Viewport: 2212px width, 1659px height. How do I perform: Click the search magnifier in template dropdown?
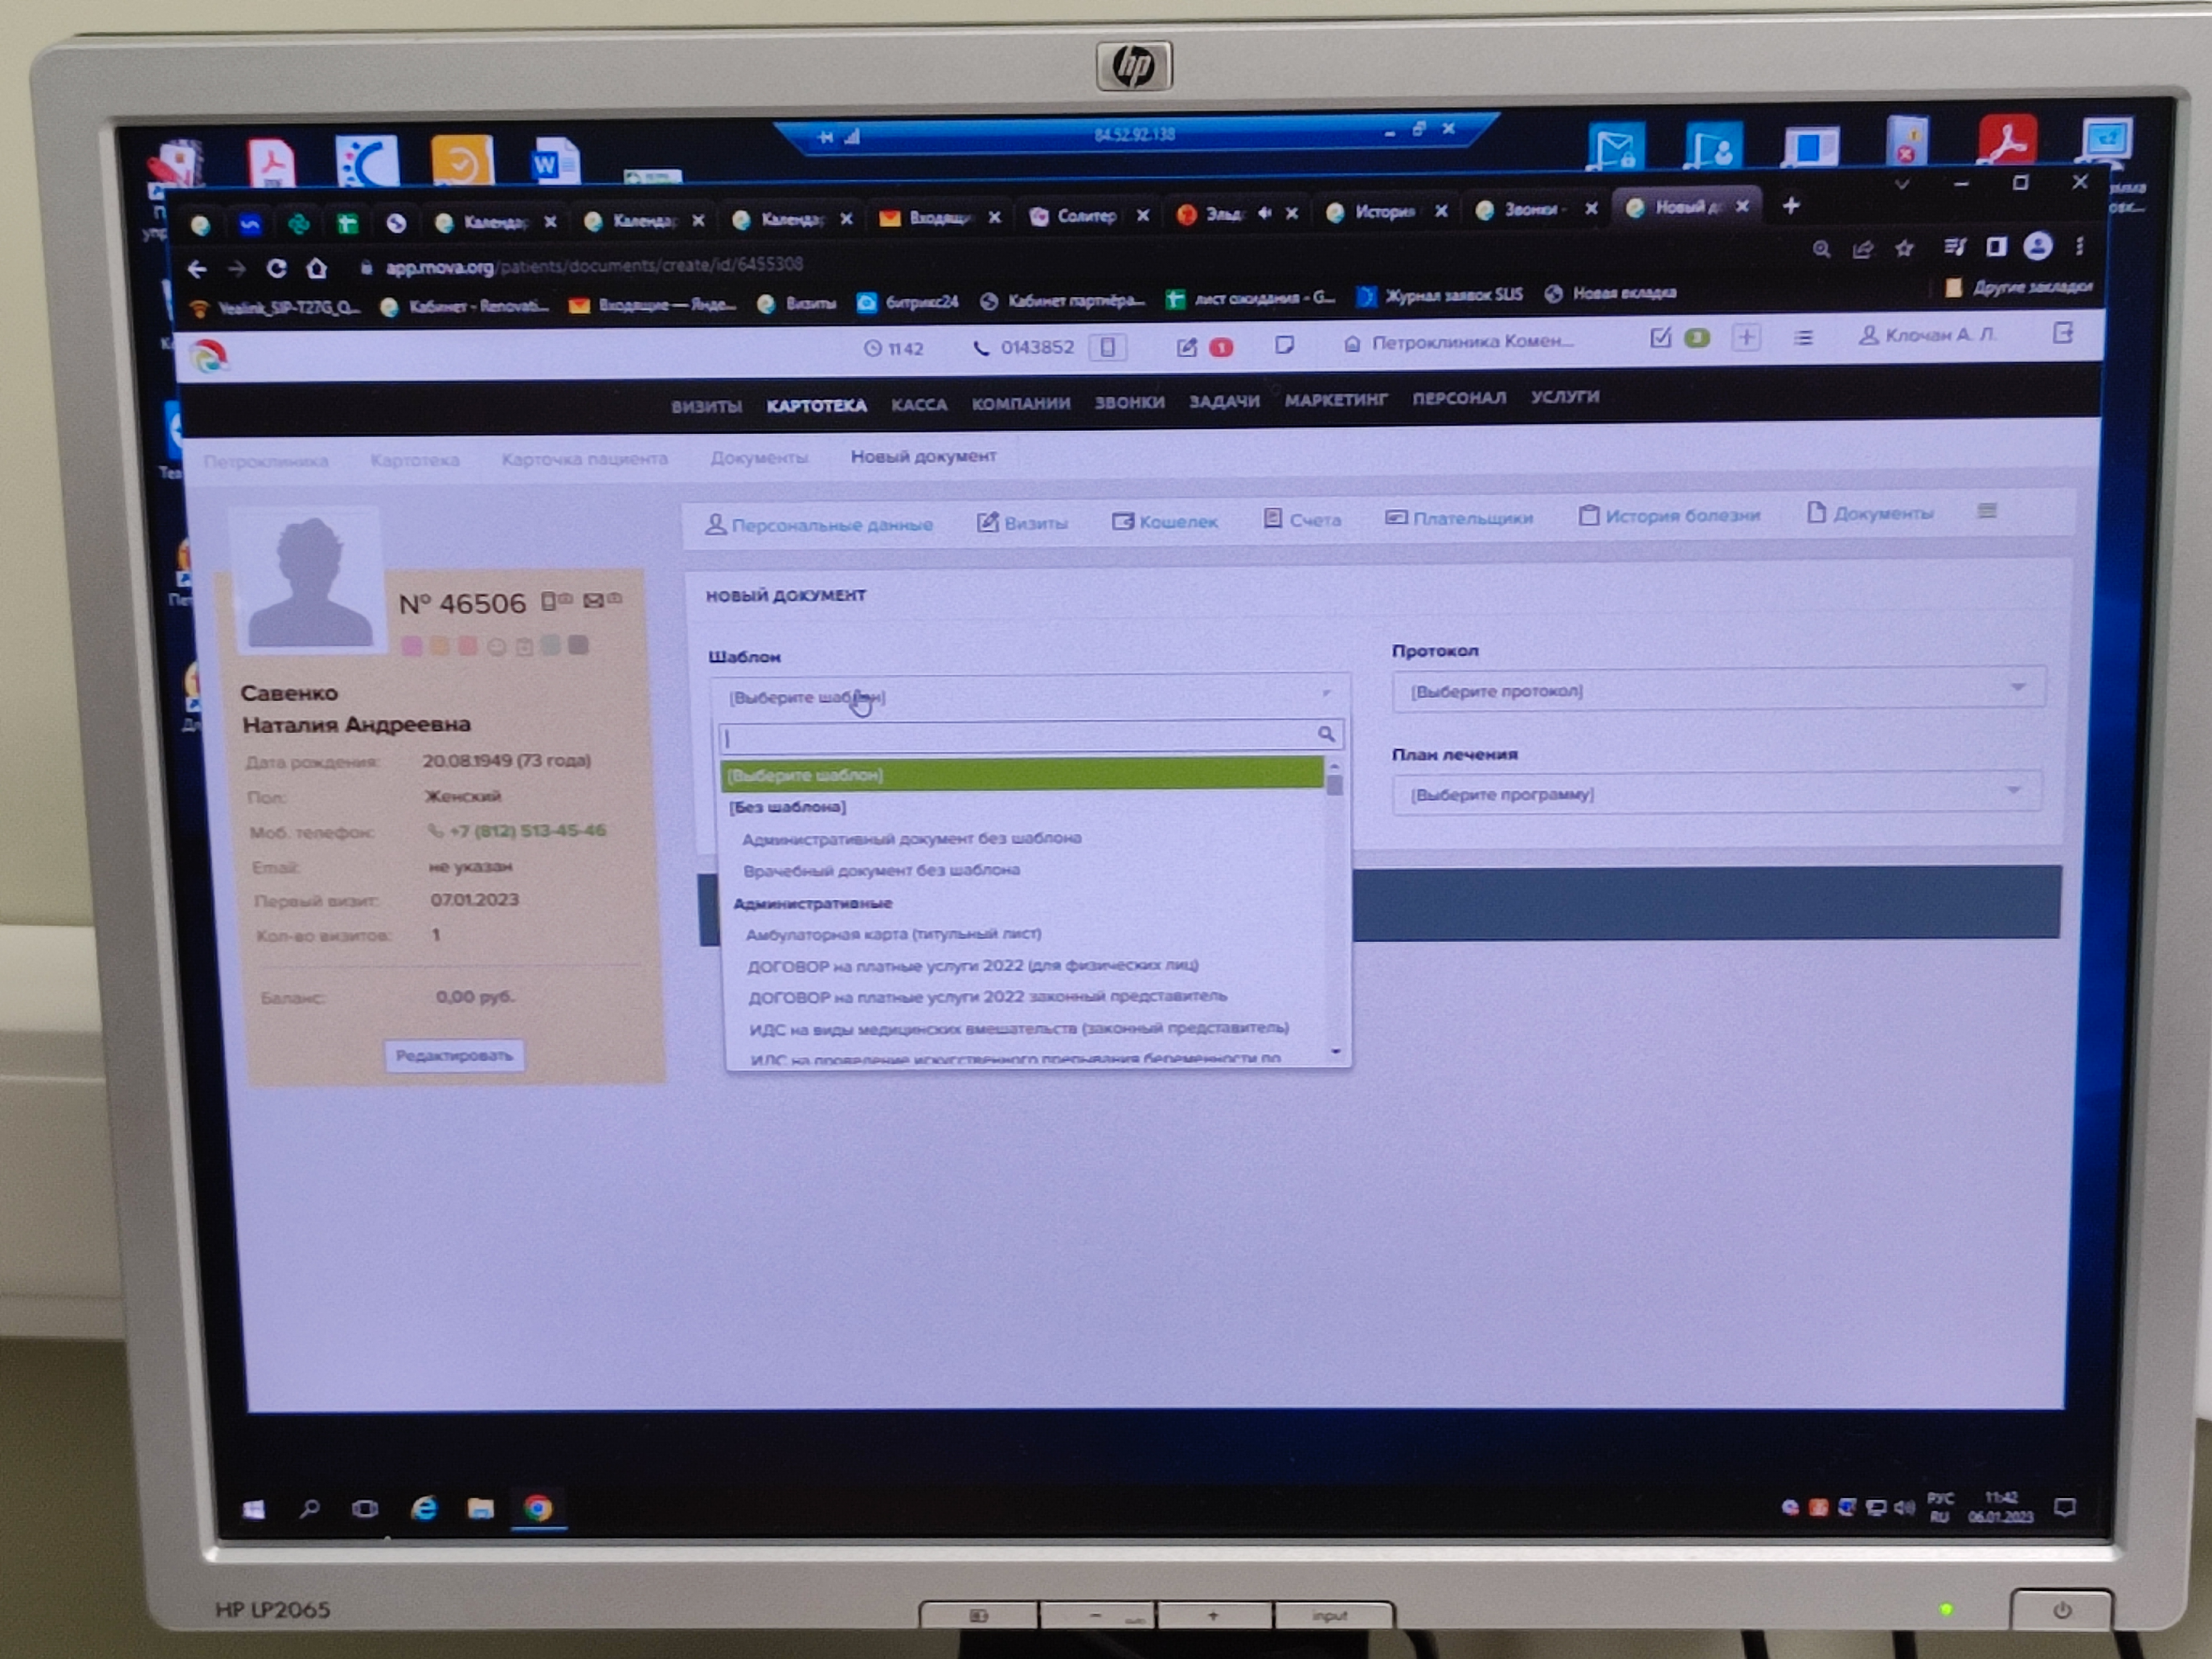tap(1326, 734)
